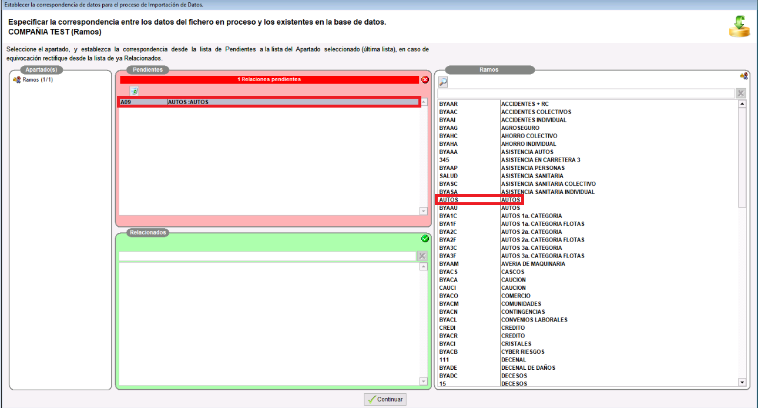The image size is (758, 408).
Task: Select the BYACM COMUNIDADES row
Action: (x=588, y=304)
